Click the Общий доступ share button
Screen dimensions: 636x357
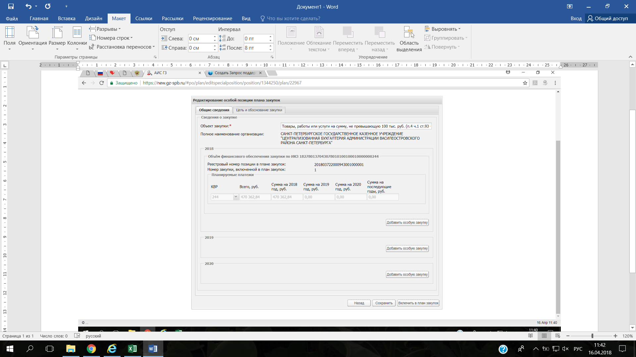point(608,19)
